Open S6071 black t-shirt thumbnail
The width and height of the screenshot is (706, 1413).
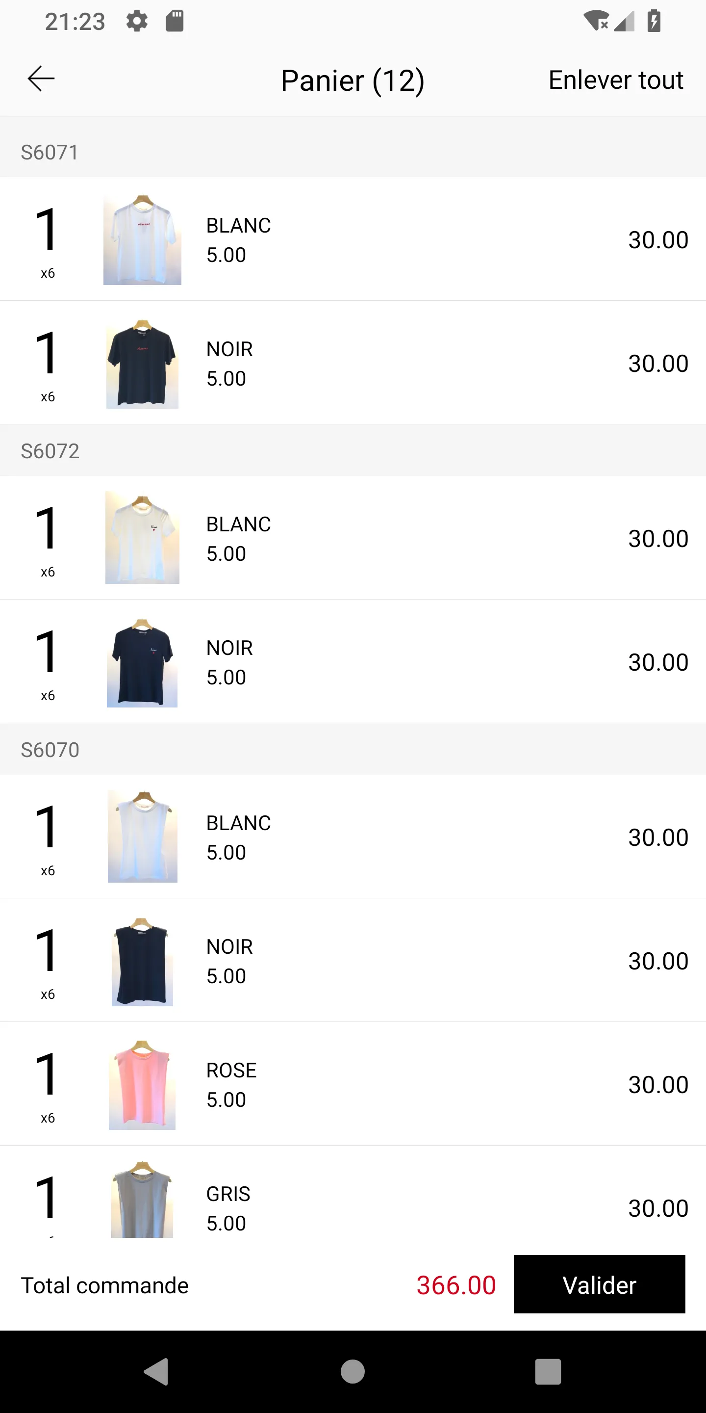click(142, 363)
